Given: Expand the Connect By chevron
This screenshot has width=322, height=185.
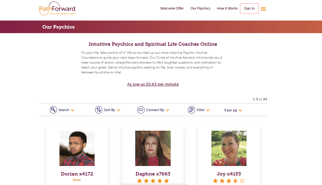Looking at the screenshot, I should tap(167, 110).
